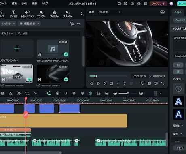Image resolution: width=186 pixels, height=154 pixels.
Task: Click the export (エクスポート) button
Action: (x=182, y=4)
